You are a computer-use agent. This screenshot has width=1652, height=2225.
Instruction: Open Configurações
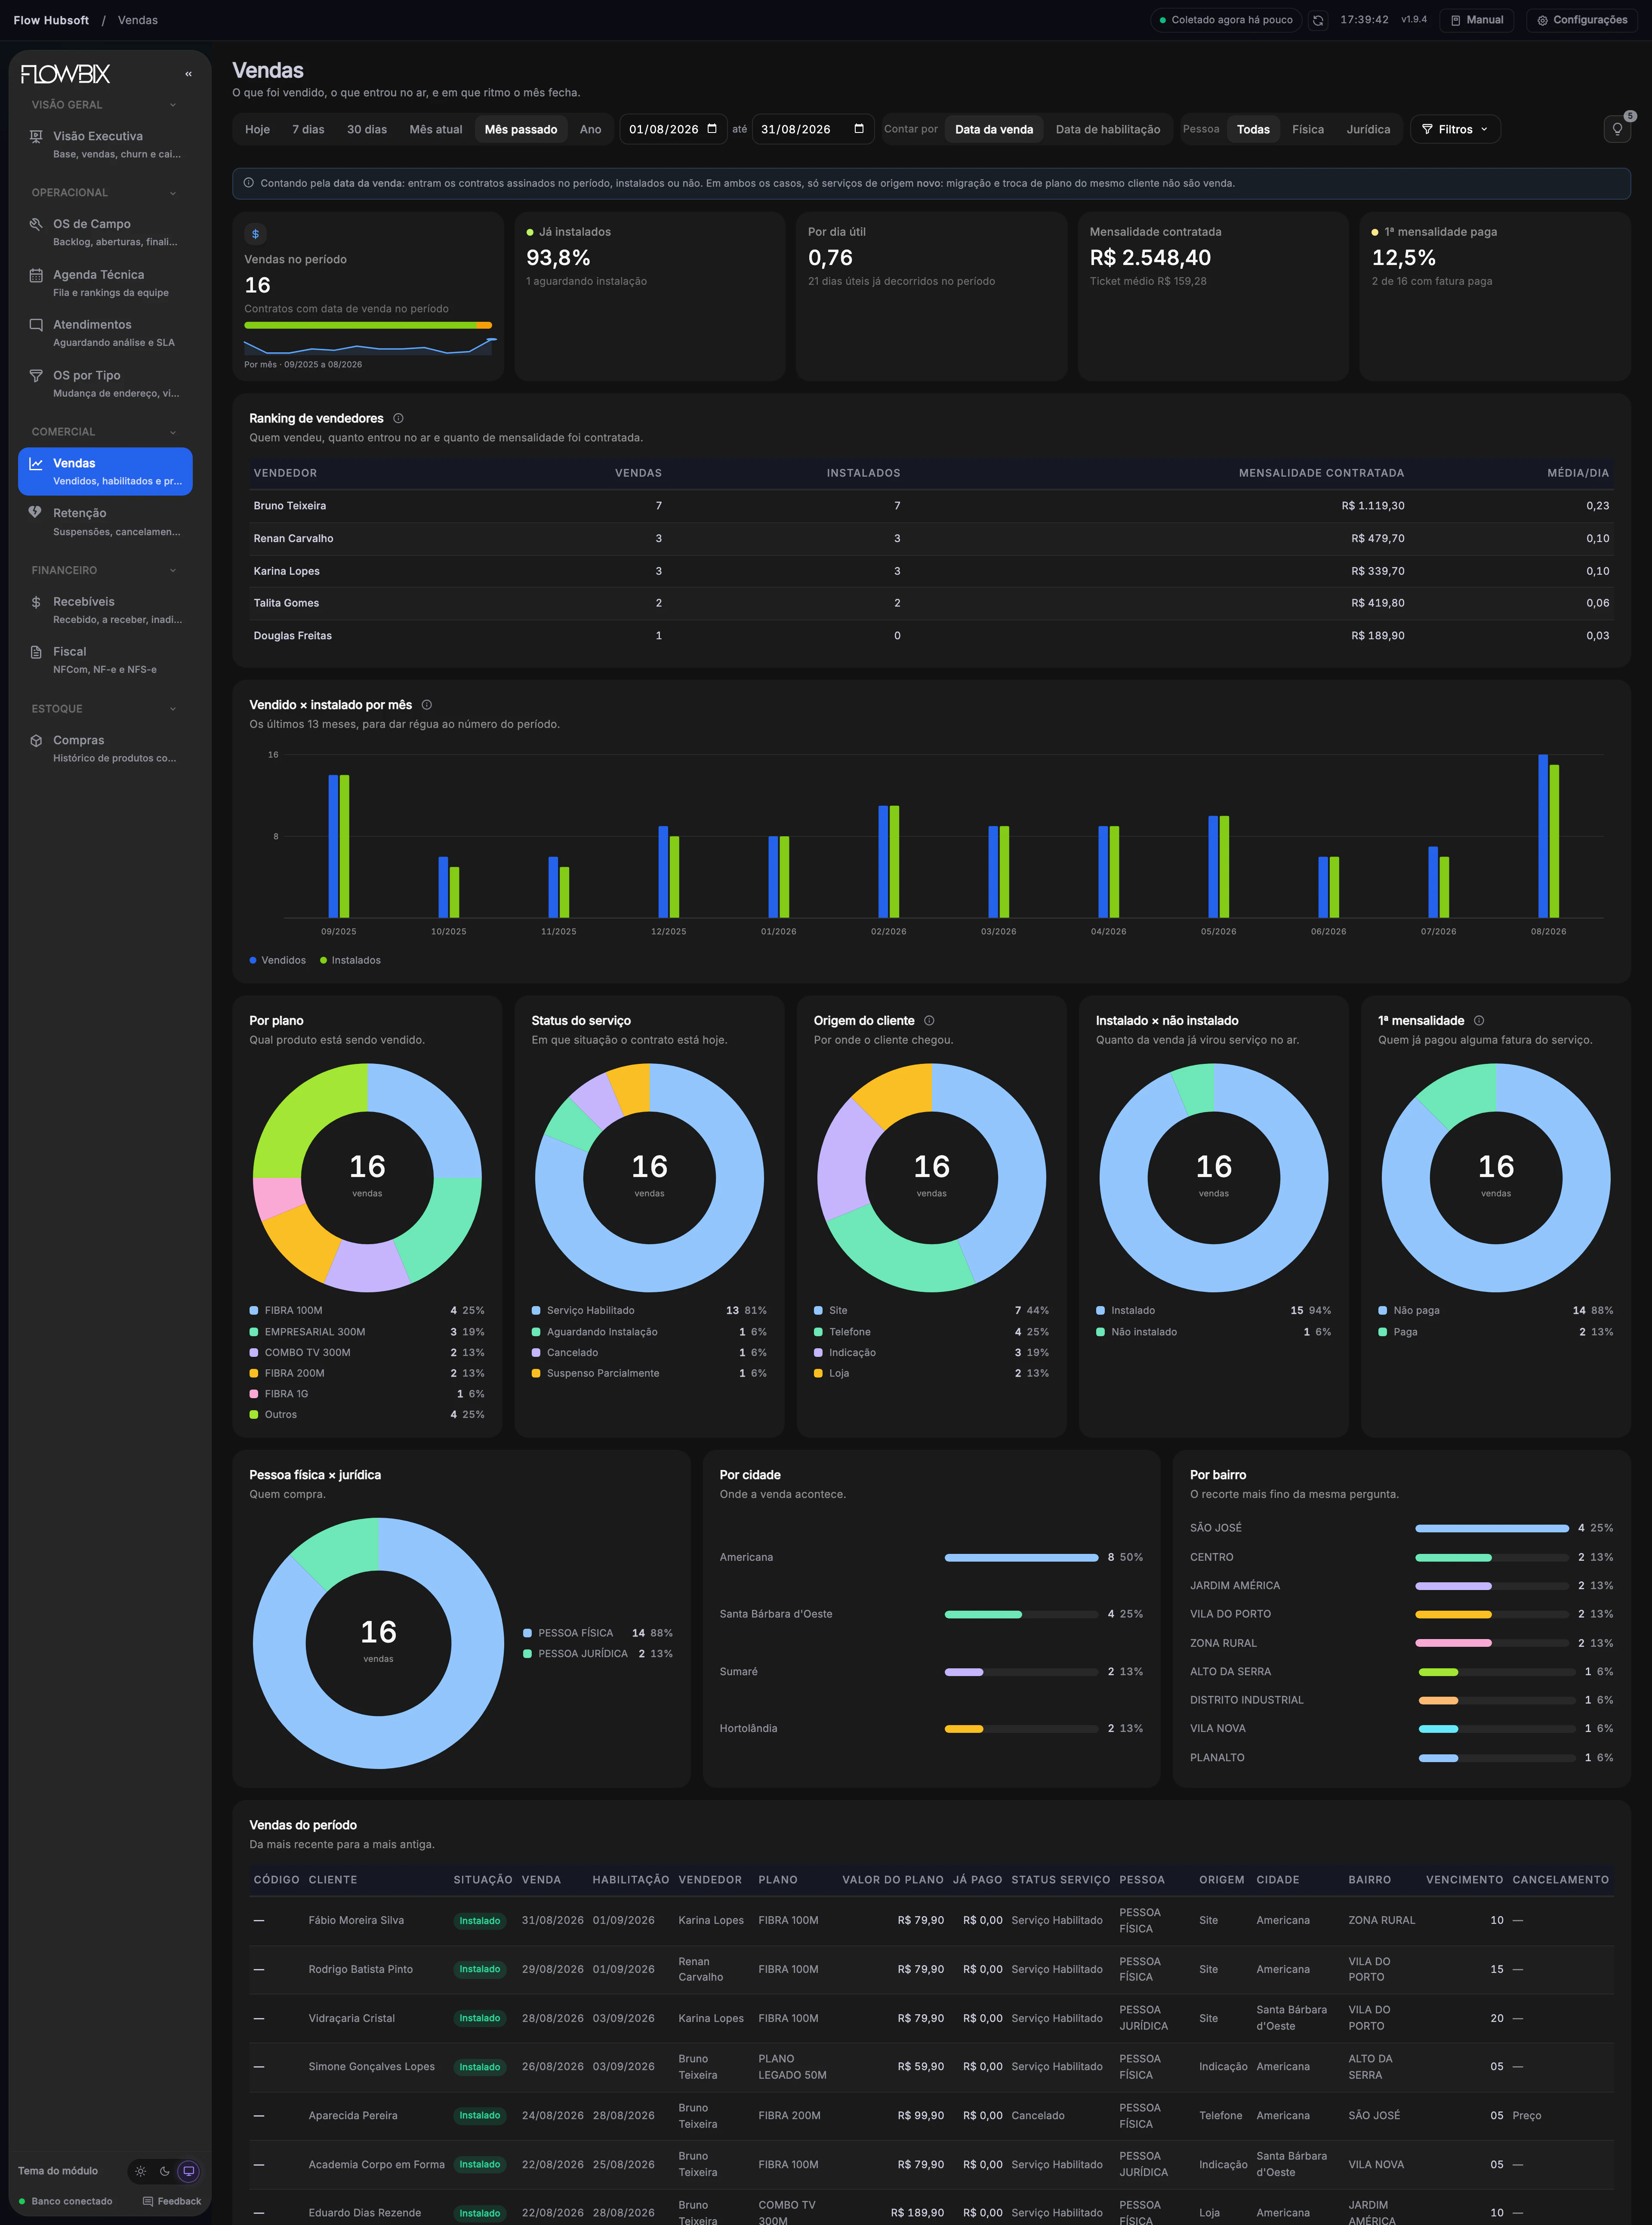(1582, 20)
